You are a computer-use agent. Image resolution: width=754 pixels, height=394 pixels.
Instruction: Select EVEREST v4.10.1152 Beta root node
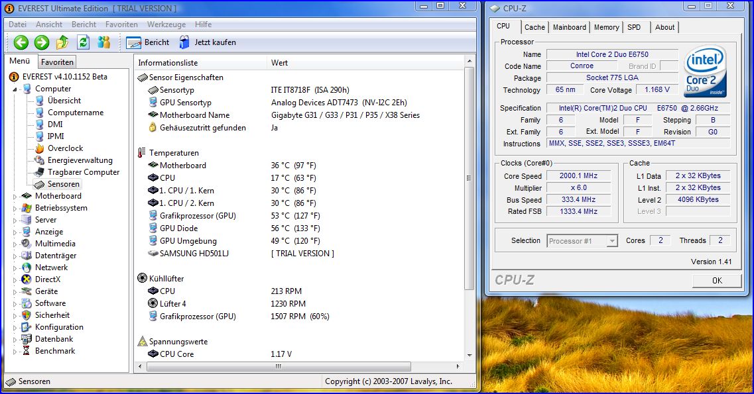coord(64,77)
